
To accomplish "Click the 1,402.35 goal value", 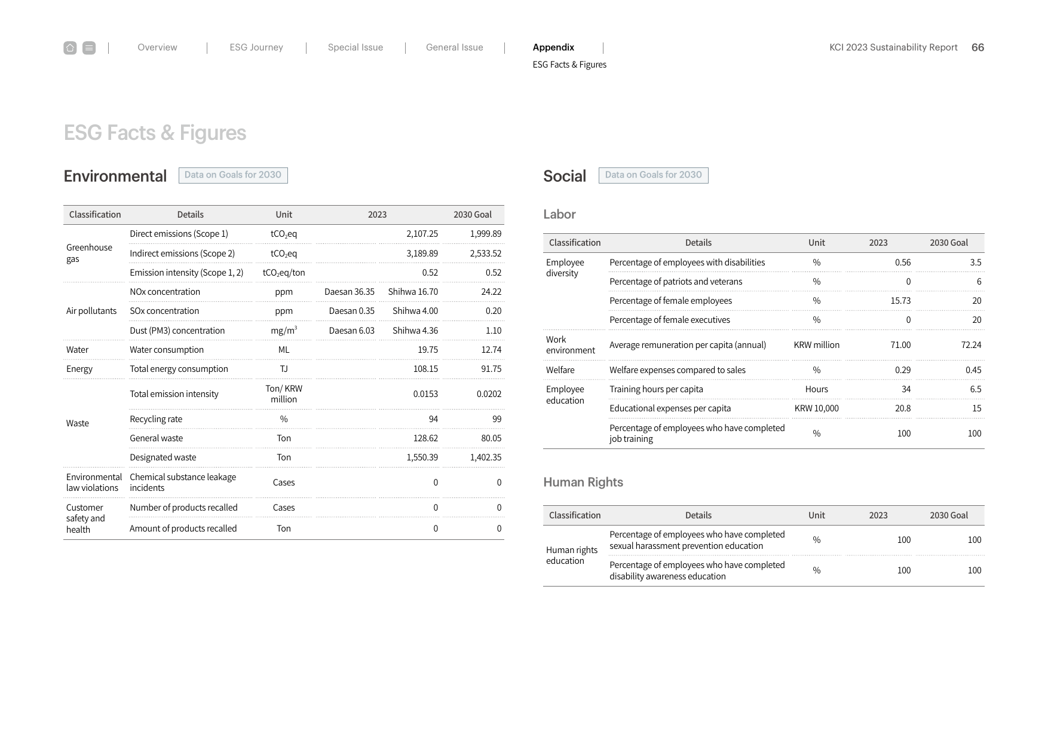I will [x=485, y=457].
